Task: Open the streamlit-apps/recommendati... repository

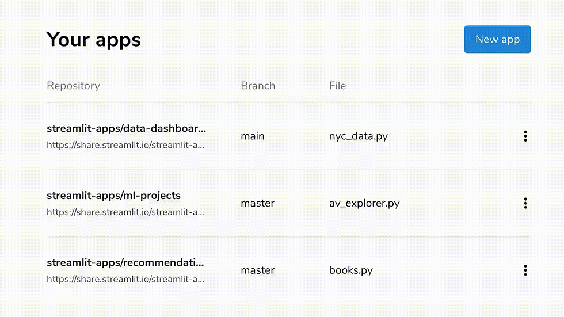Action: point(125,263)
